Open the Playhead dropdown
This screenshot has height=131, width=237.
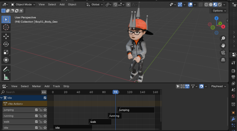click(x=218, y=86)
